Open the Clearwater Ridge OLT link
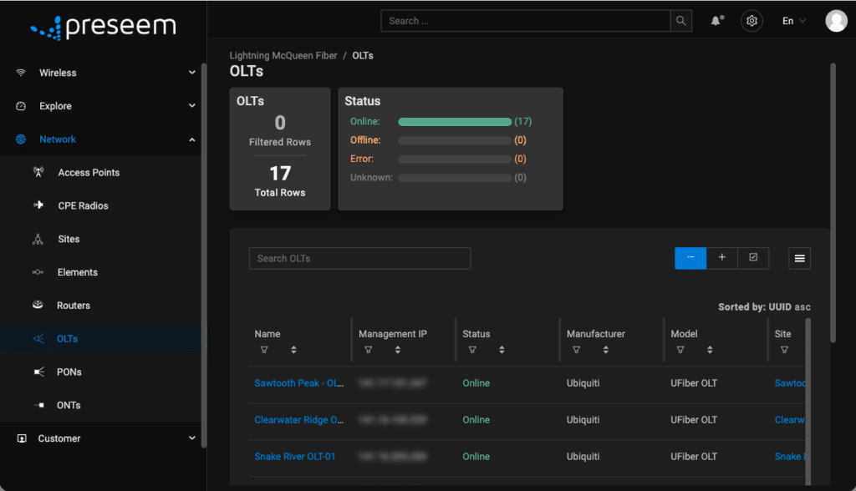 click(x=299, y=419)
